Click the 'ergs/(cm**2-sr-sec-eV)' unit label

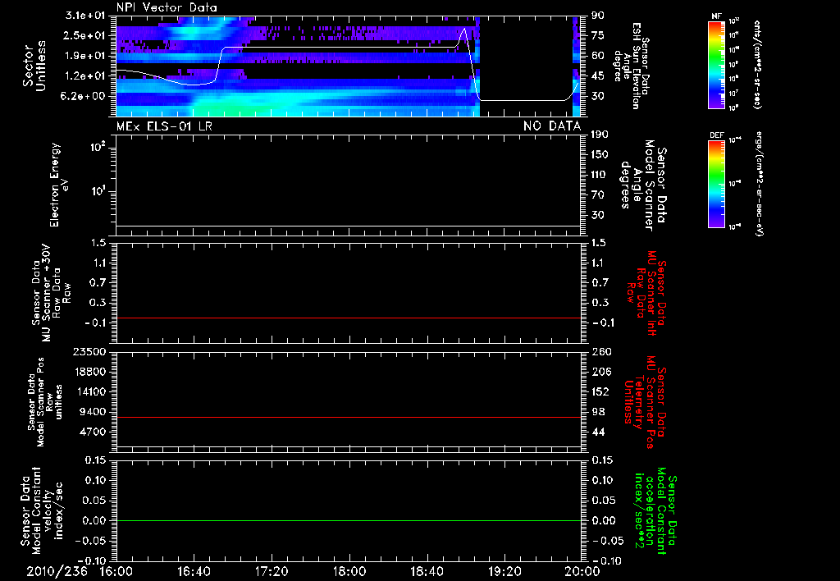coord(759,184)
